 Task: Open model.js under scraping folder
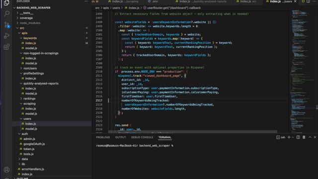[31, 114]
